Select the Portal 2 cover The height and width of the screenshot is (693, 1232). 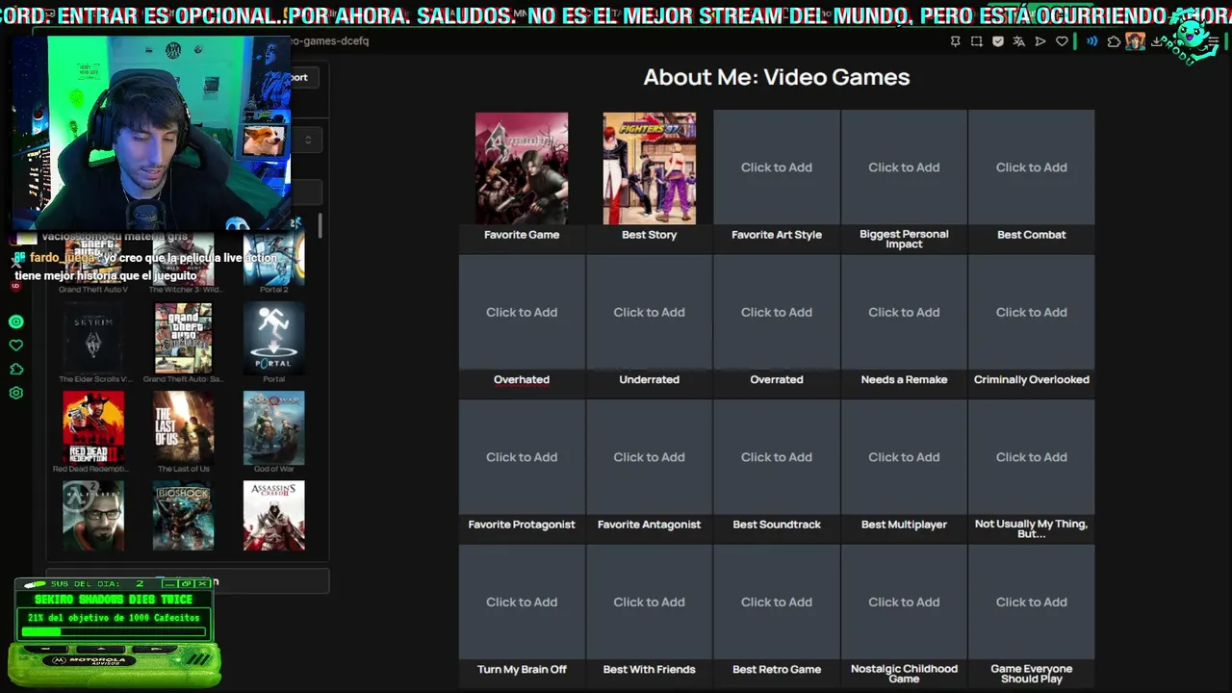click(273, 260)
